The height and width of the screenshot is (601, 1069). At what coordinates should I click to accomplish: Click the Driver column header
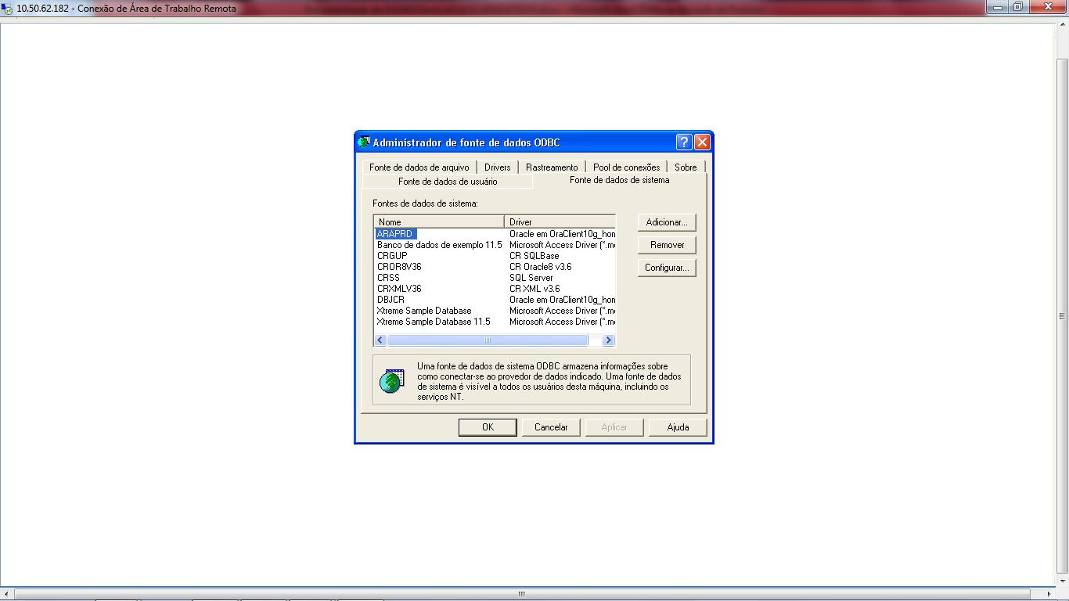(x=560, y=221)
